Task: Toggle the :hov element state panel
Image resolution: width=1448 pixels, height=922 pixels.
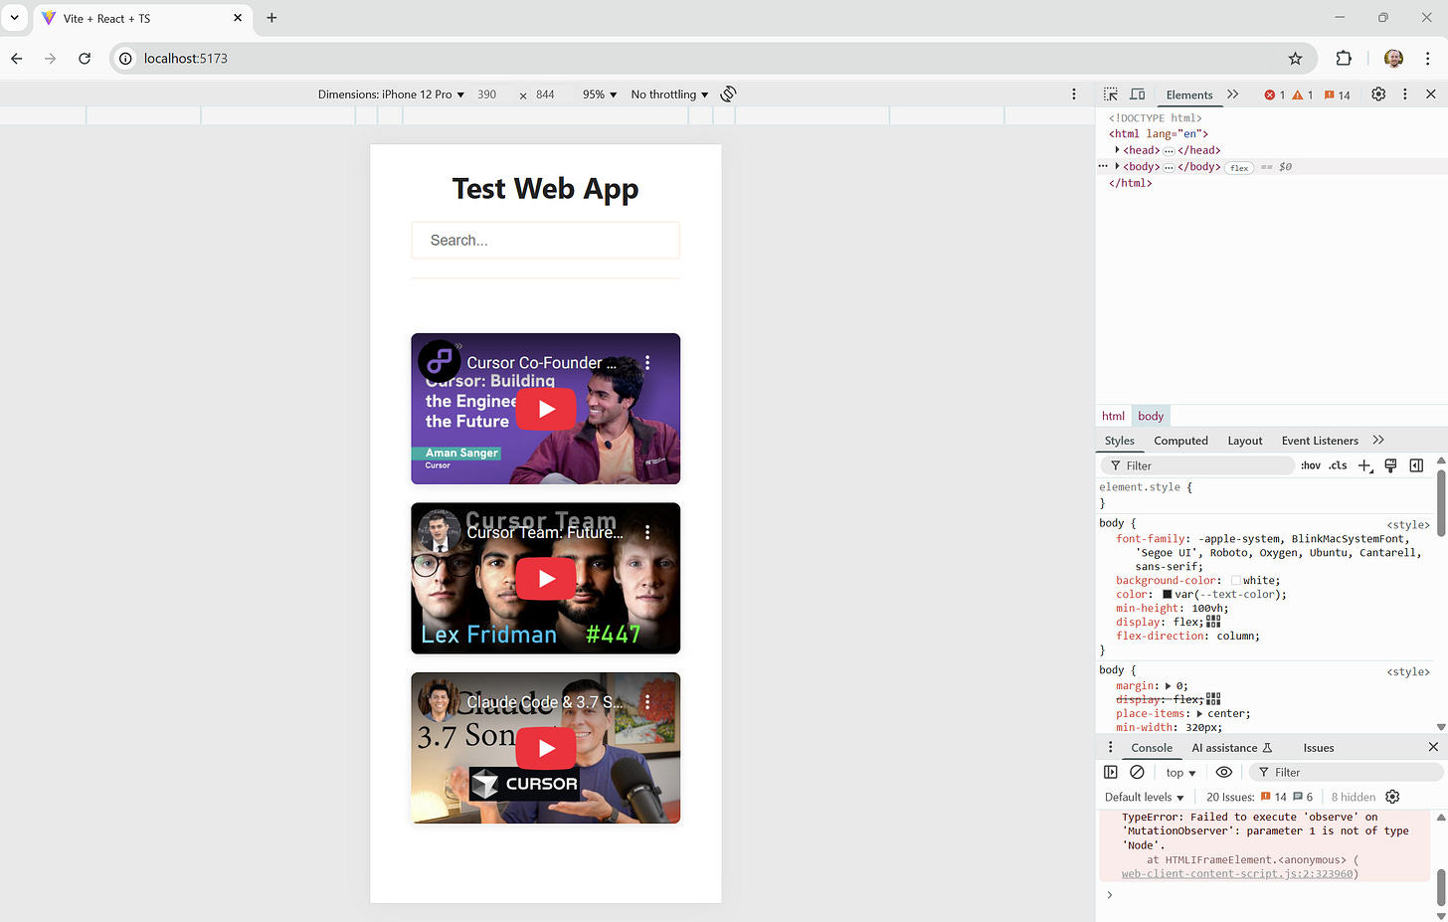Action: (1311, 465)
